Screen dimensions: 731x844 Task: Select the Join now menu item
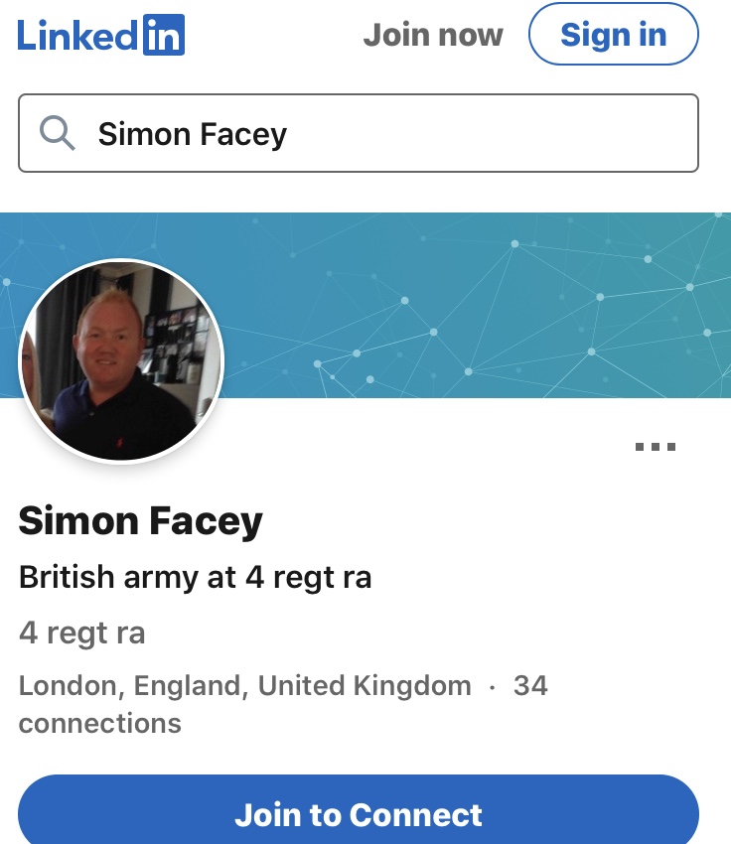[x=433, y=35]
